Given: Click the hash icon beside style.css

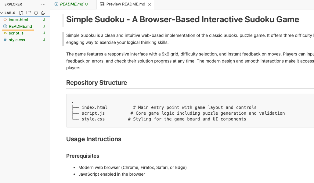Looking at the screenshot, I should click(5, 40).
